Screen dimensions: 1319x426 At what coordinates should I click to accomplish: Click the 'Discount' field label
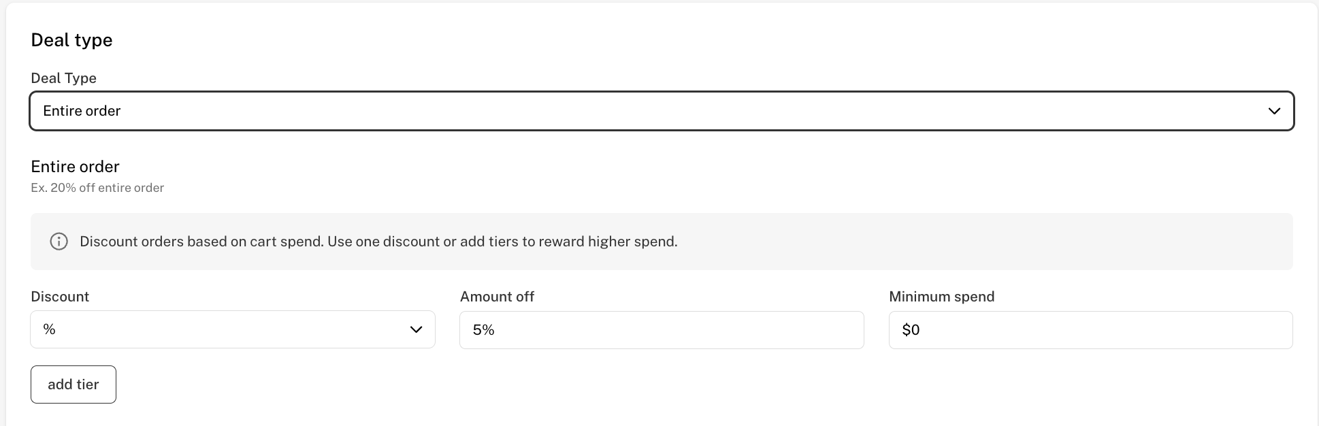[60, 297]
